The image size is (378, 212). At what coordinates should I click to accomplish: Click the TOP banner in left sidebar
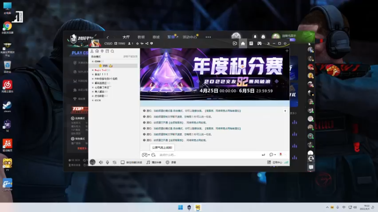pyautogui.click(x=79, y=110)
